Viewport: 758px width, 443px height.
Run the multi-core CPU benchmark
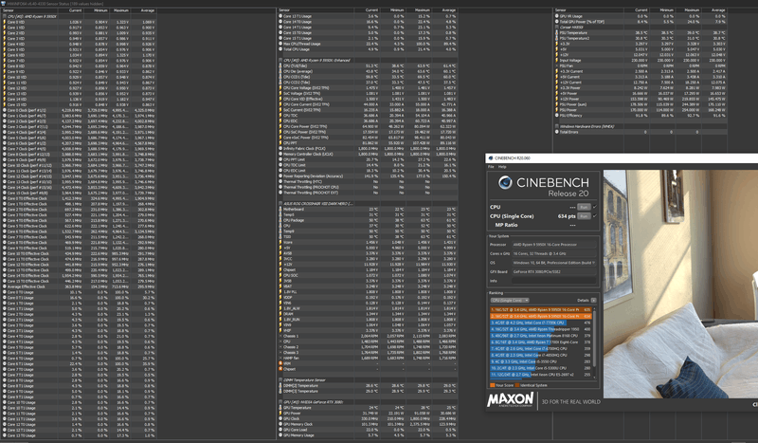tap(584, 207)
